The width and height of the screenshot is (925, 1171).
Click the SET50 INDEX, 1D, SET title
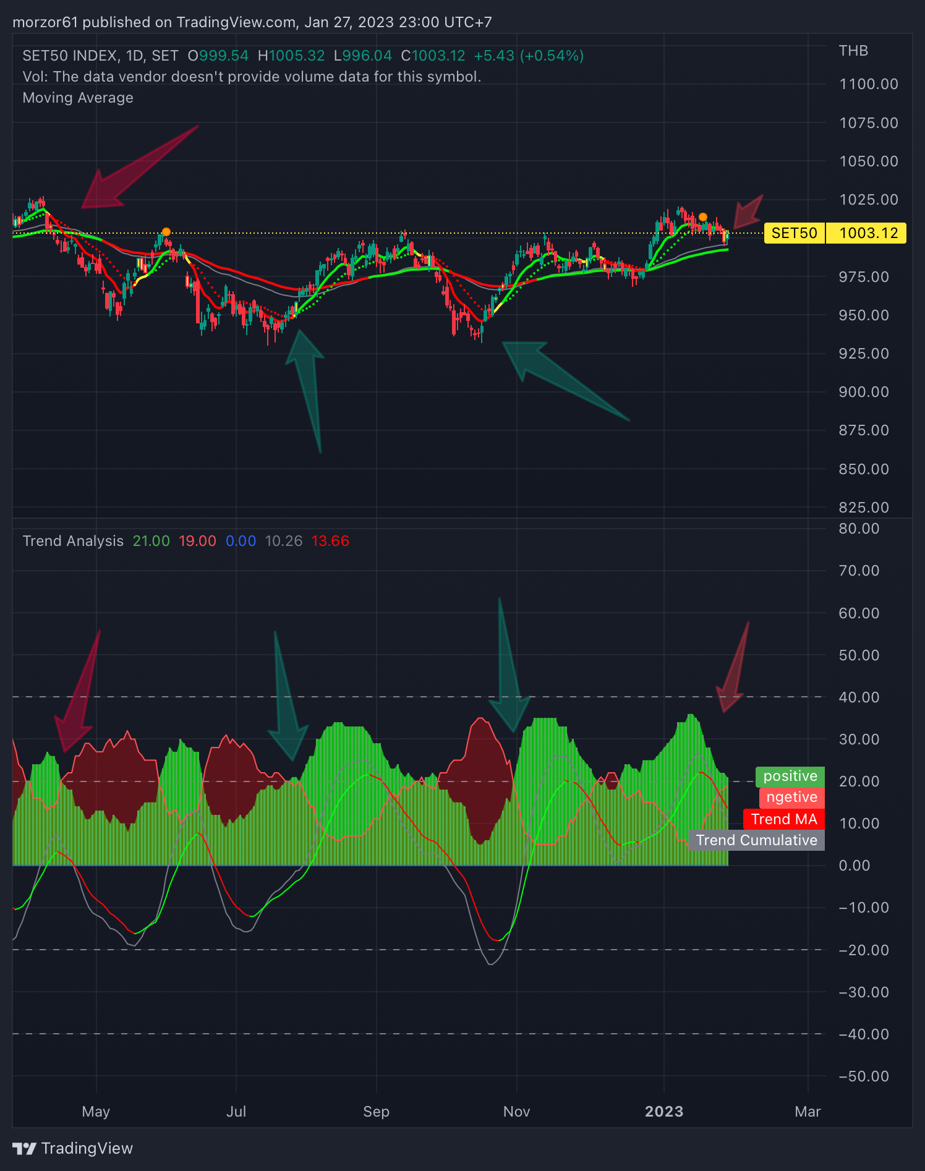click(101, 56)
